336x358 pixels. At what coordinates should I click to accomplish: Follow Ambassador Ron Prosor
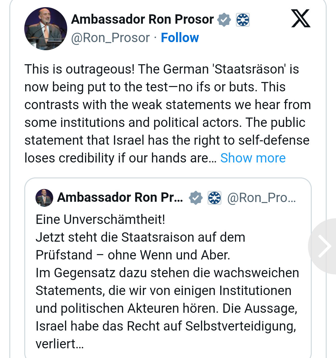(x=180, y=38)
